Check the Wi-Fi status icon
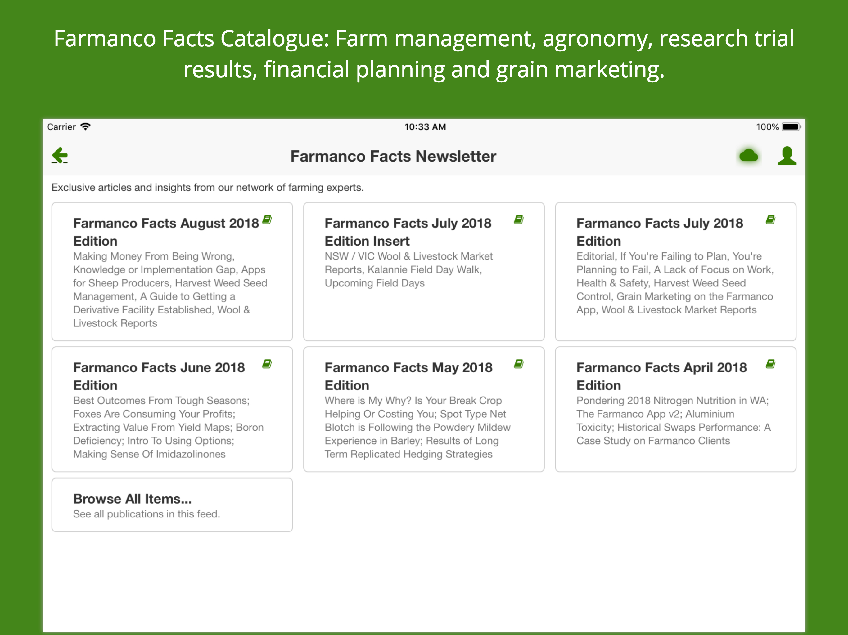Viewport: 848px width, 635px height. pos(85,127)
